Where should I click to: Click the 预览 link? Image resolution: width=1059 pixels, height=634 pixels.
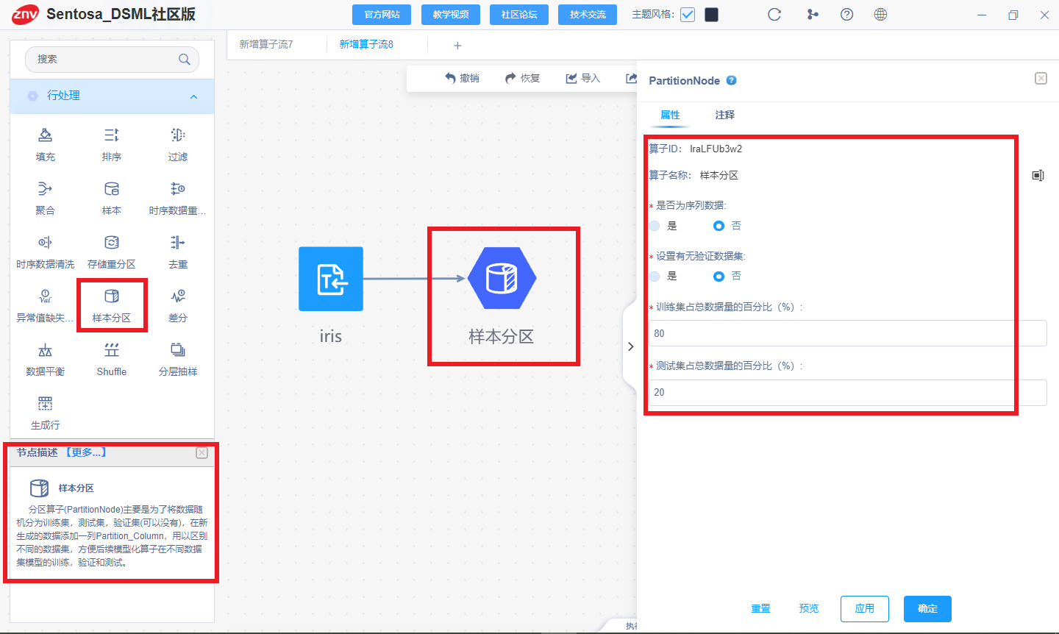(x=809, y=609)
